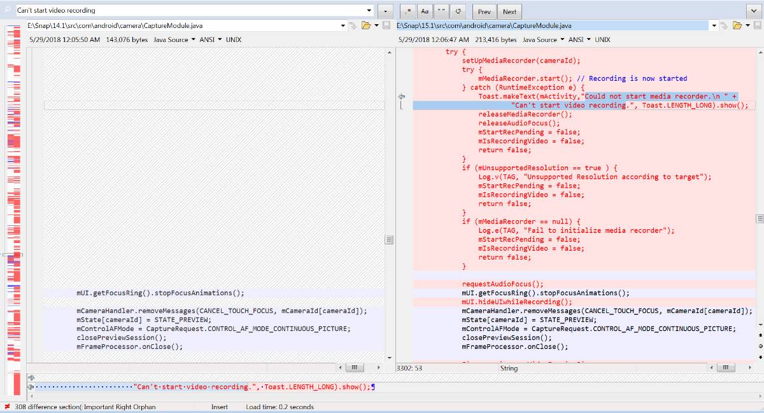Click the right pane open folder icon
764x413 pixels.
[x=737, y=25]
